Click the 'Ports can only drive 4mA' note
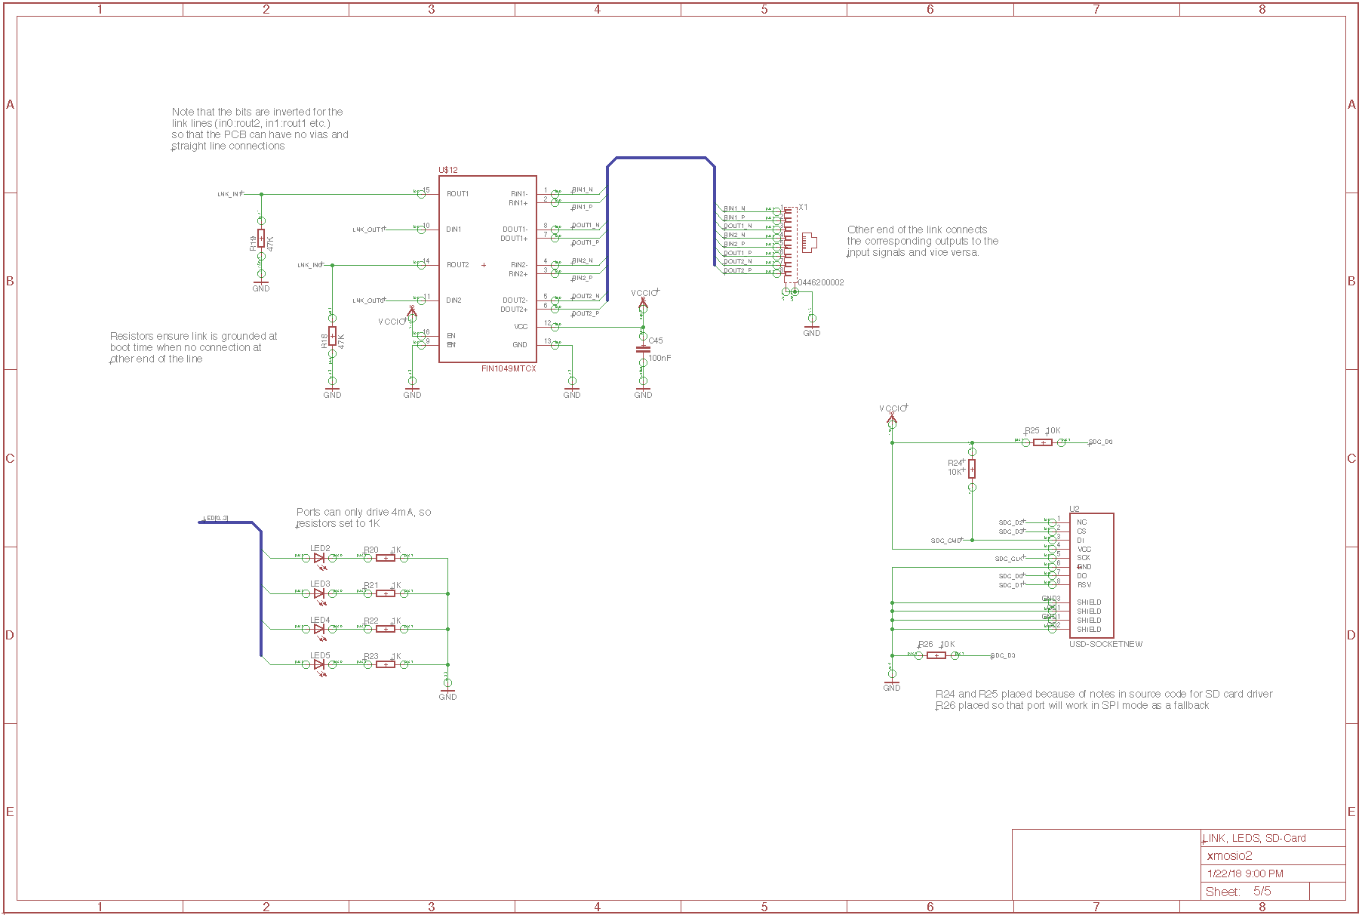This screenshot has width=1362, height=915. coord(364,517)
